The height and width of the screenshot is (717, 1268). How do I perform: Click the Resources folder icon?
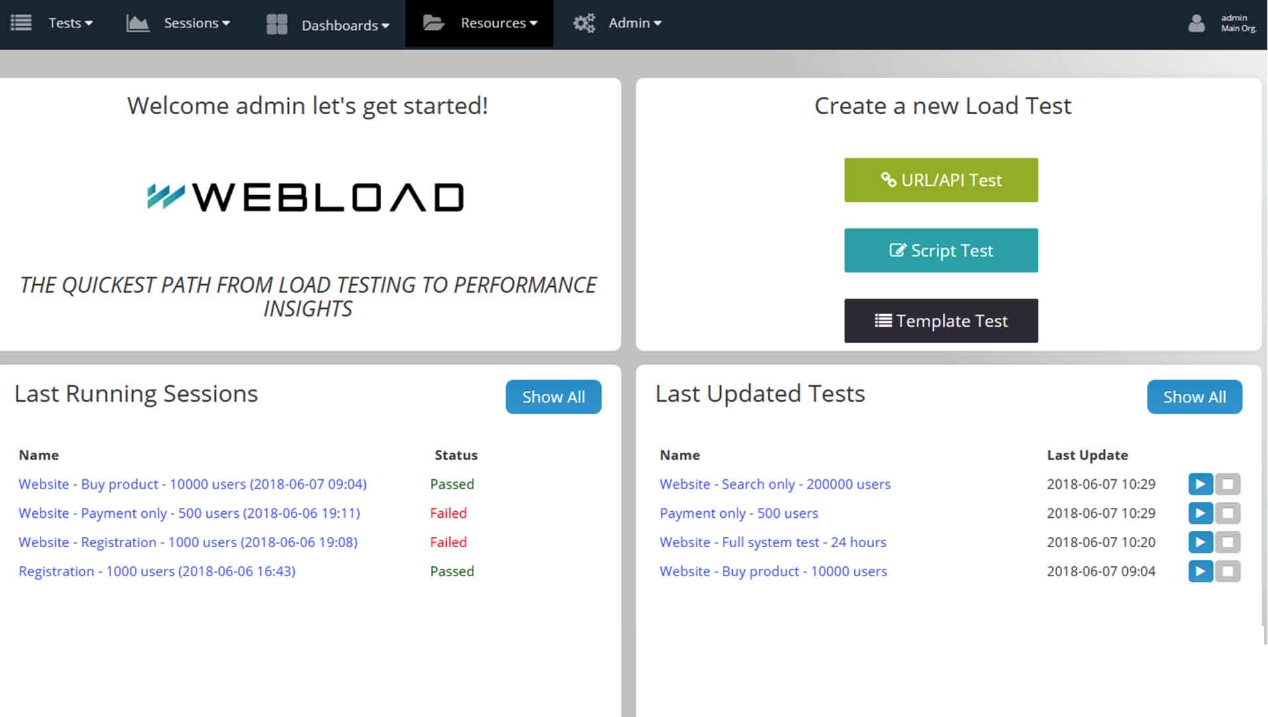coord(434,23)
